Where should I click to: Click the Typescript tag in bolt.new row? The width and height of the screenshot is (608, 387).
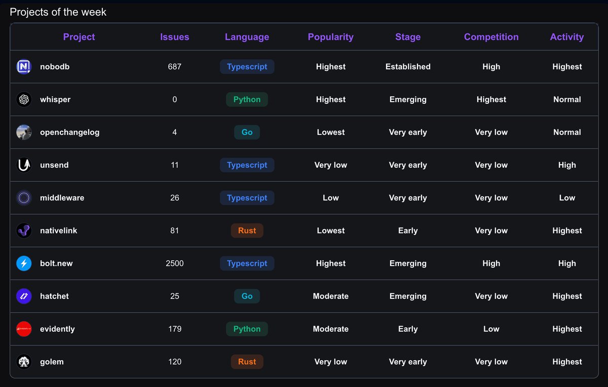(x=247, y=263)
